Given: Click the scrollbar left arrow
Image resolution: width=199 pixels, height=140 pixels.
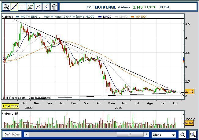Looking at the screenshot, I should tap(27, 134).
